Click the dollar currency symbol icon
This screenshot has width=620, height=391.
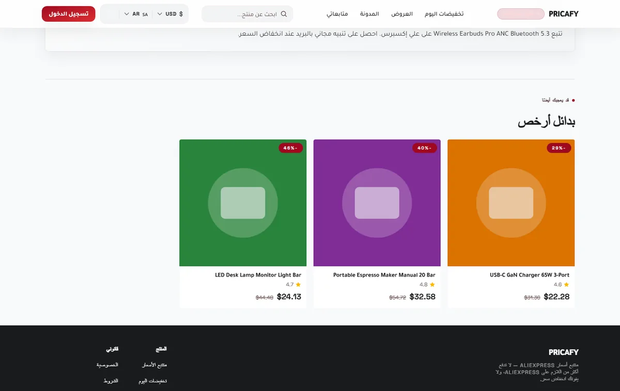pos(181,14)
